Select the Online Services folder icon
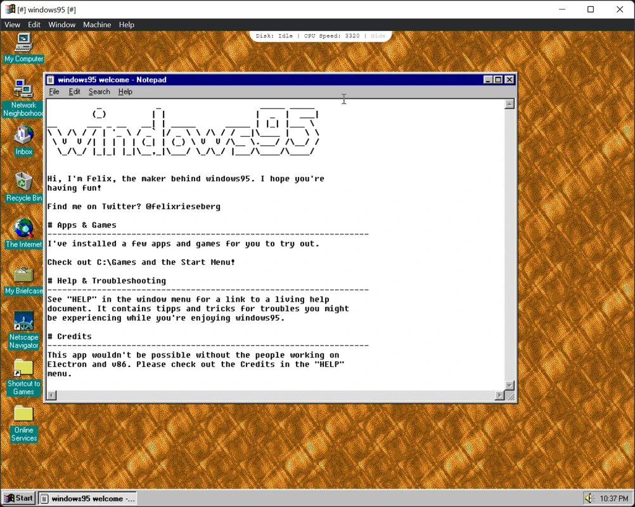This screenshot has width=635, height=507. coord(23,414)
